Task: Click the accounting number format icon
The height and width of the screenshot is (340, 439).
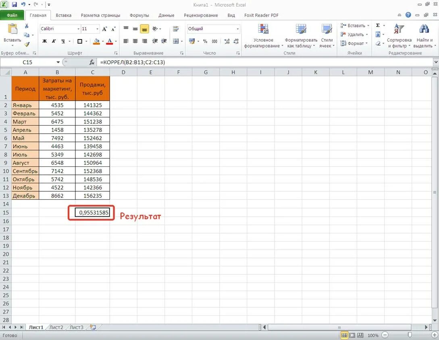Action: click(x=192, y=41)
